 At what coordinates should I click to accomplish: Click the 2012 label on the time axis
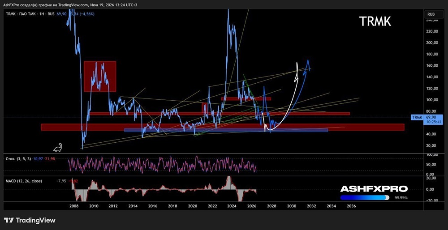tap(113, 206)
